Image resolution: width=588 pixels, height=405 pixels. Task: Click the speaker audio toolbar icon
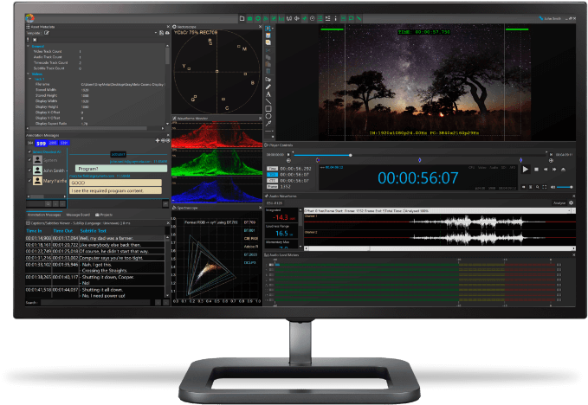click(297, 18)
